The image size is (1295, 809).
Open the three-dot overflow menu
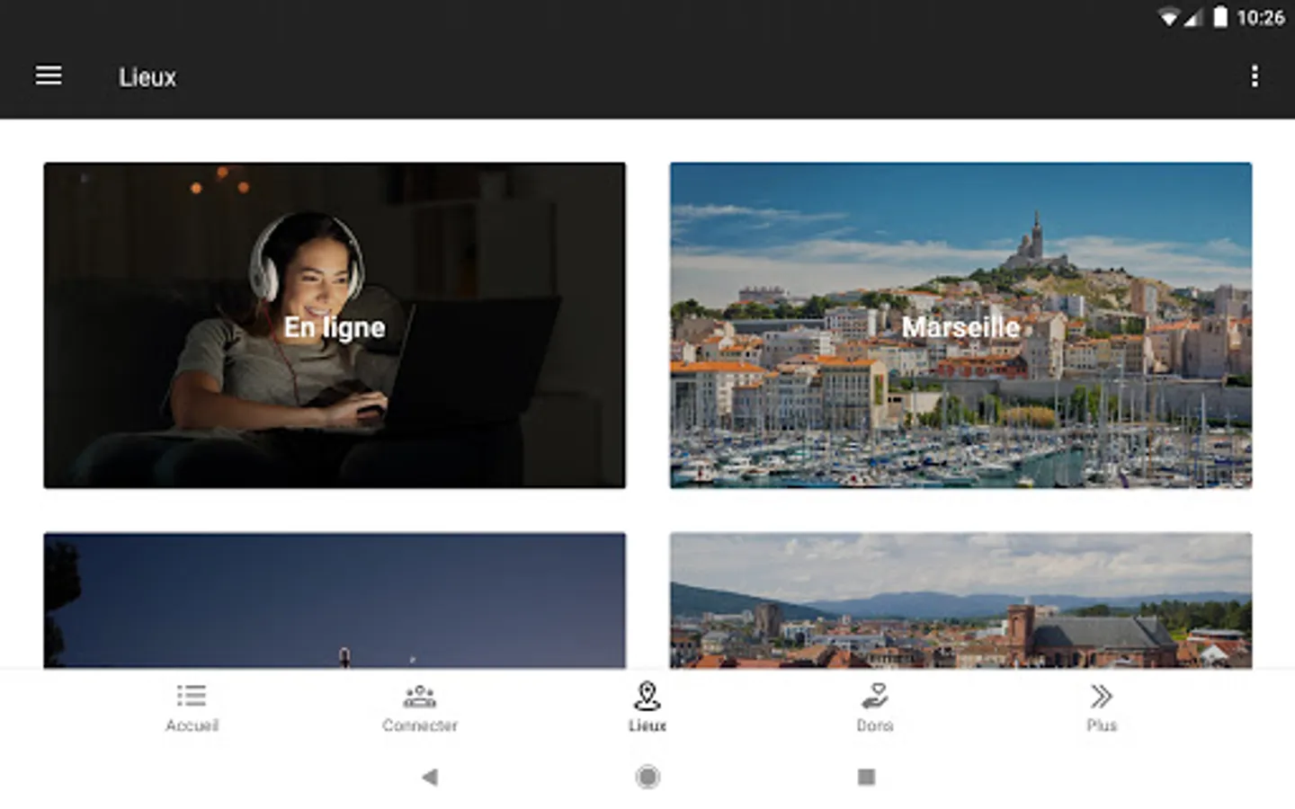1255,76
